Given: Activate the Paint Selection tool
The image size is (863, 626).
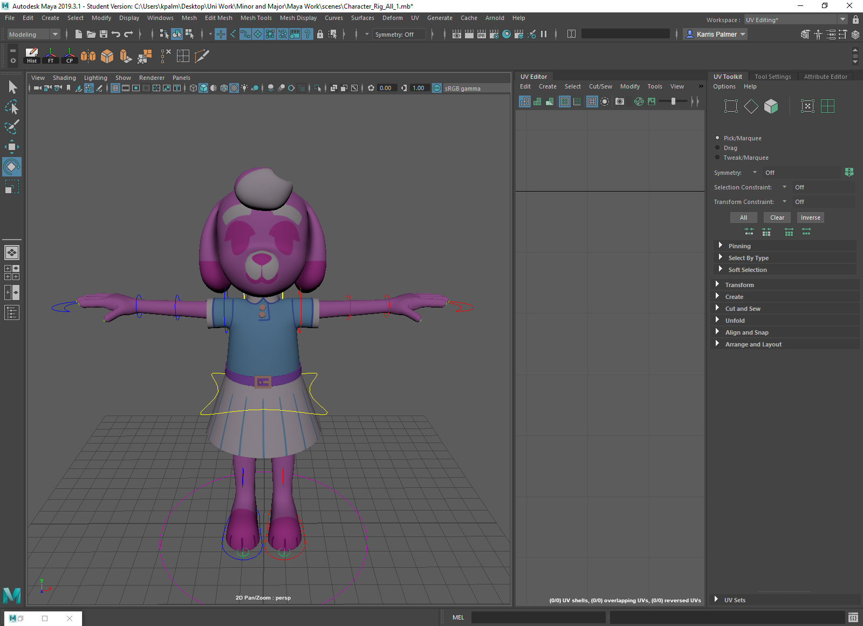Looking at the screenshot, I should [12, 127].
